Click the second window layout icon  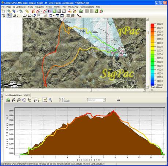62,16
